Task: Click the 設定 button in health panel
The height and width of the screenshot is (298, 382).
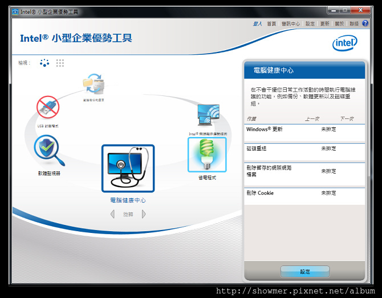Action: pyautogui.click(x=305, y=271)
